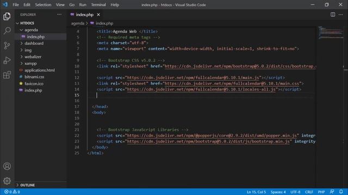Open the Source Control view icon
This screenshot has width=348, height=195.
[7, 45]
